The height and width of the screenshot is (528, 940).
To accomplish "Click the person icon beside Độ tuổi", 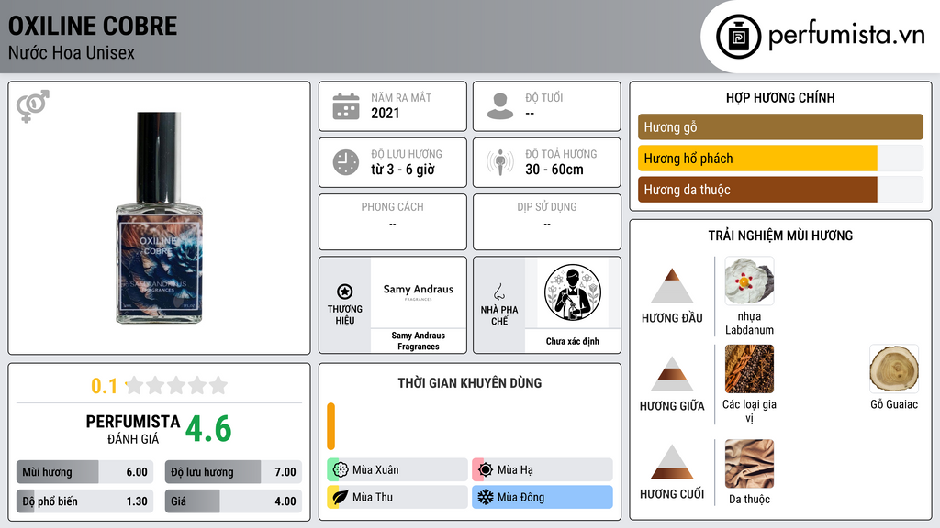I will point(500,106).
